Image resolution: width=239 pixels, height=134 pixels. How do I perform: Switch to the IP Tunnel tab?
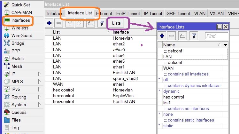153,13
